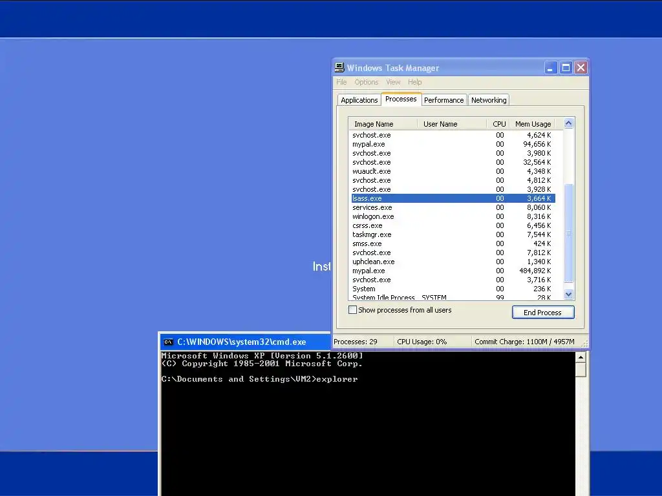Select svchost.exe using 4,812 K
The image size is (662, 496).
coord(453,181)
